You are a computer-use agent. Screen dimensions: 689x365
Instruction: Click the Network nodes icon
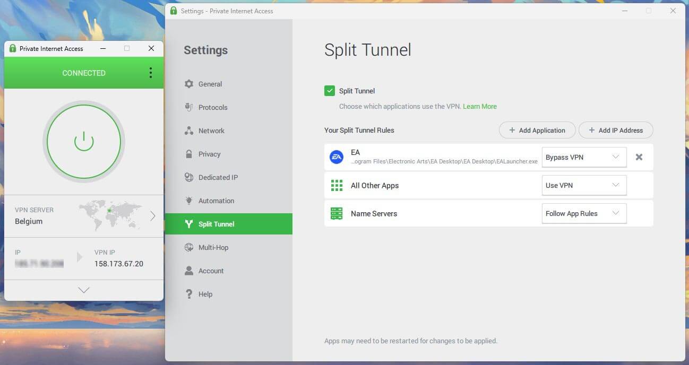click(188, 131)
